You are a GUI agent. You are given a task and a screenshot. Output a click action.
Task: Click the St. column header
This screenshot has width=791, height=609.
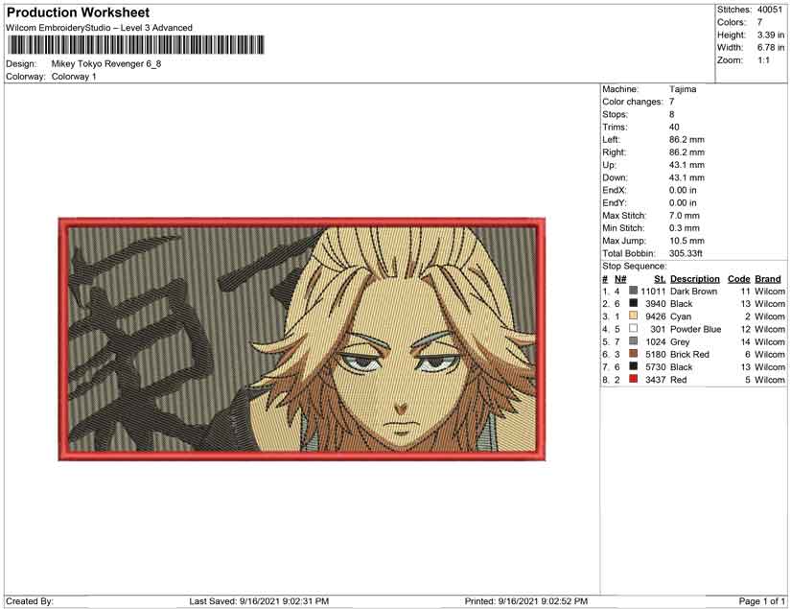point(660,279)
